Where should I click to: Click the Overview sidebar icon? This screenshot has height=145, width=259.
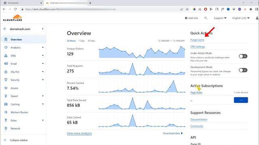(x=6, y=39)
